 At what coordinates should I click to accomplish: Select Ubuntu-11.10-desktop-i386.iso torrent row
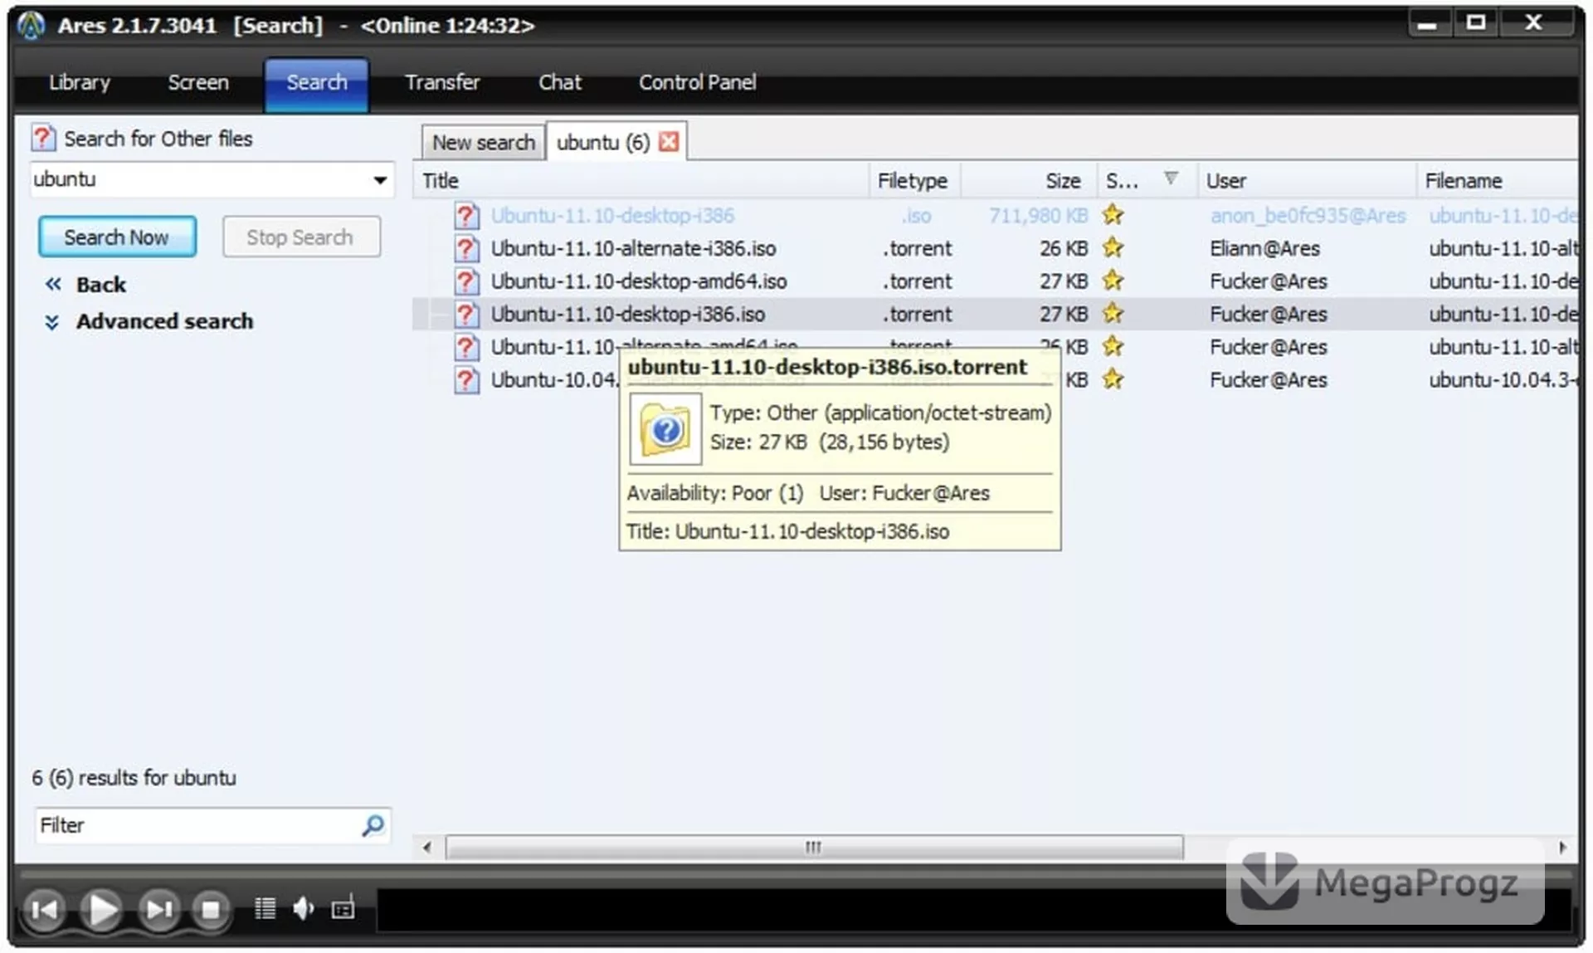(996, 314)
